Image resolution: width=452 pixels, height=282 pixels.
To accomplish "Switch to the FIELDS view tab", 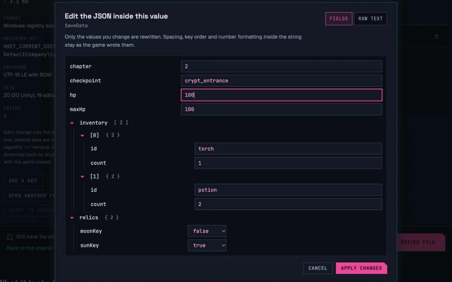I will pyautogui.click(x=339, y=19).
